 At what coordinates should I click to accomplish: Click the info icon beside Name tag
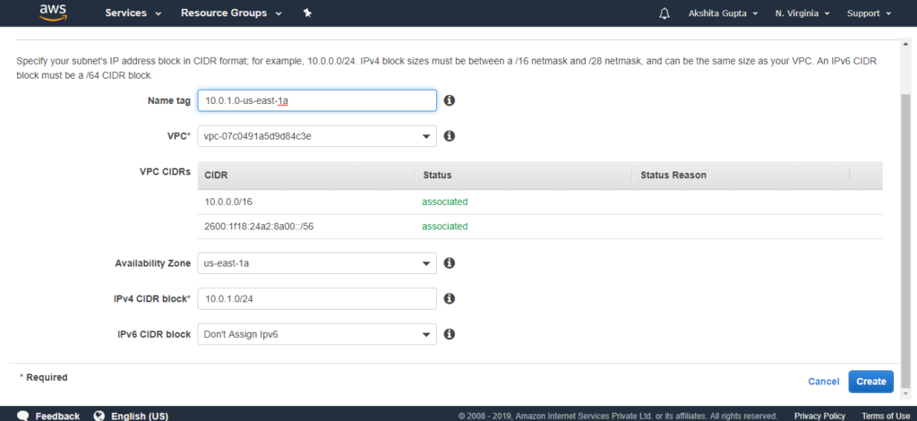pos(450,100)
